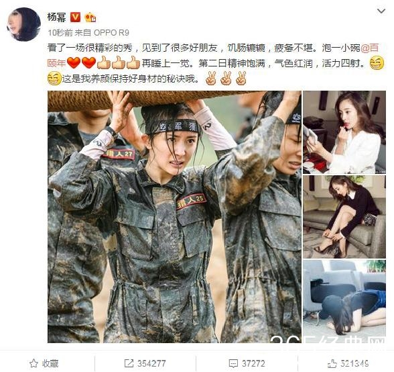394x372 pixels.
Task: Open the author's round profile avatar
Action: pyautogui.click(x=23, y=24)
